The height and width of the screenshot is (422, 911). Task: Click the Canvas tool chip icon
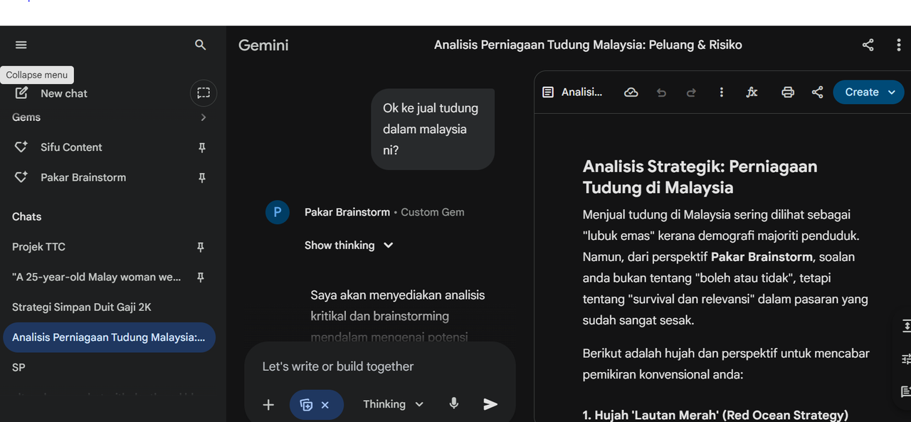click(306, 404)
